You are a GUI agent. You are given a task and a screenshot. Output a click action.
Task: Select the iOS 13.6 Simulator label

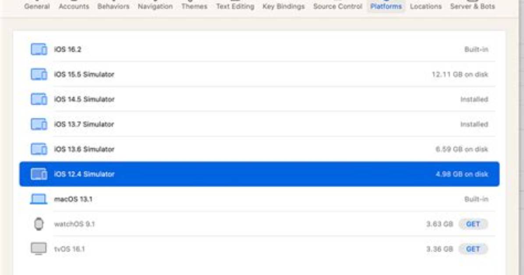pos(84,149)
